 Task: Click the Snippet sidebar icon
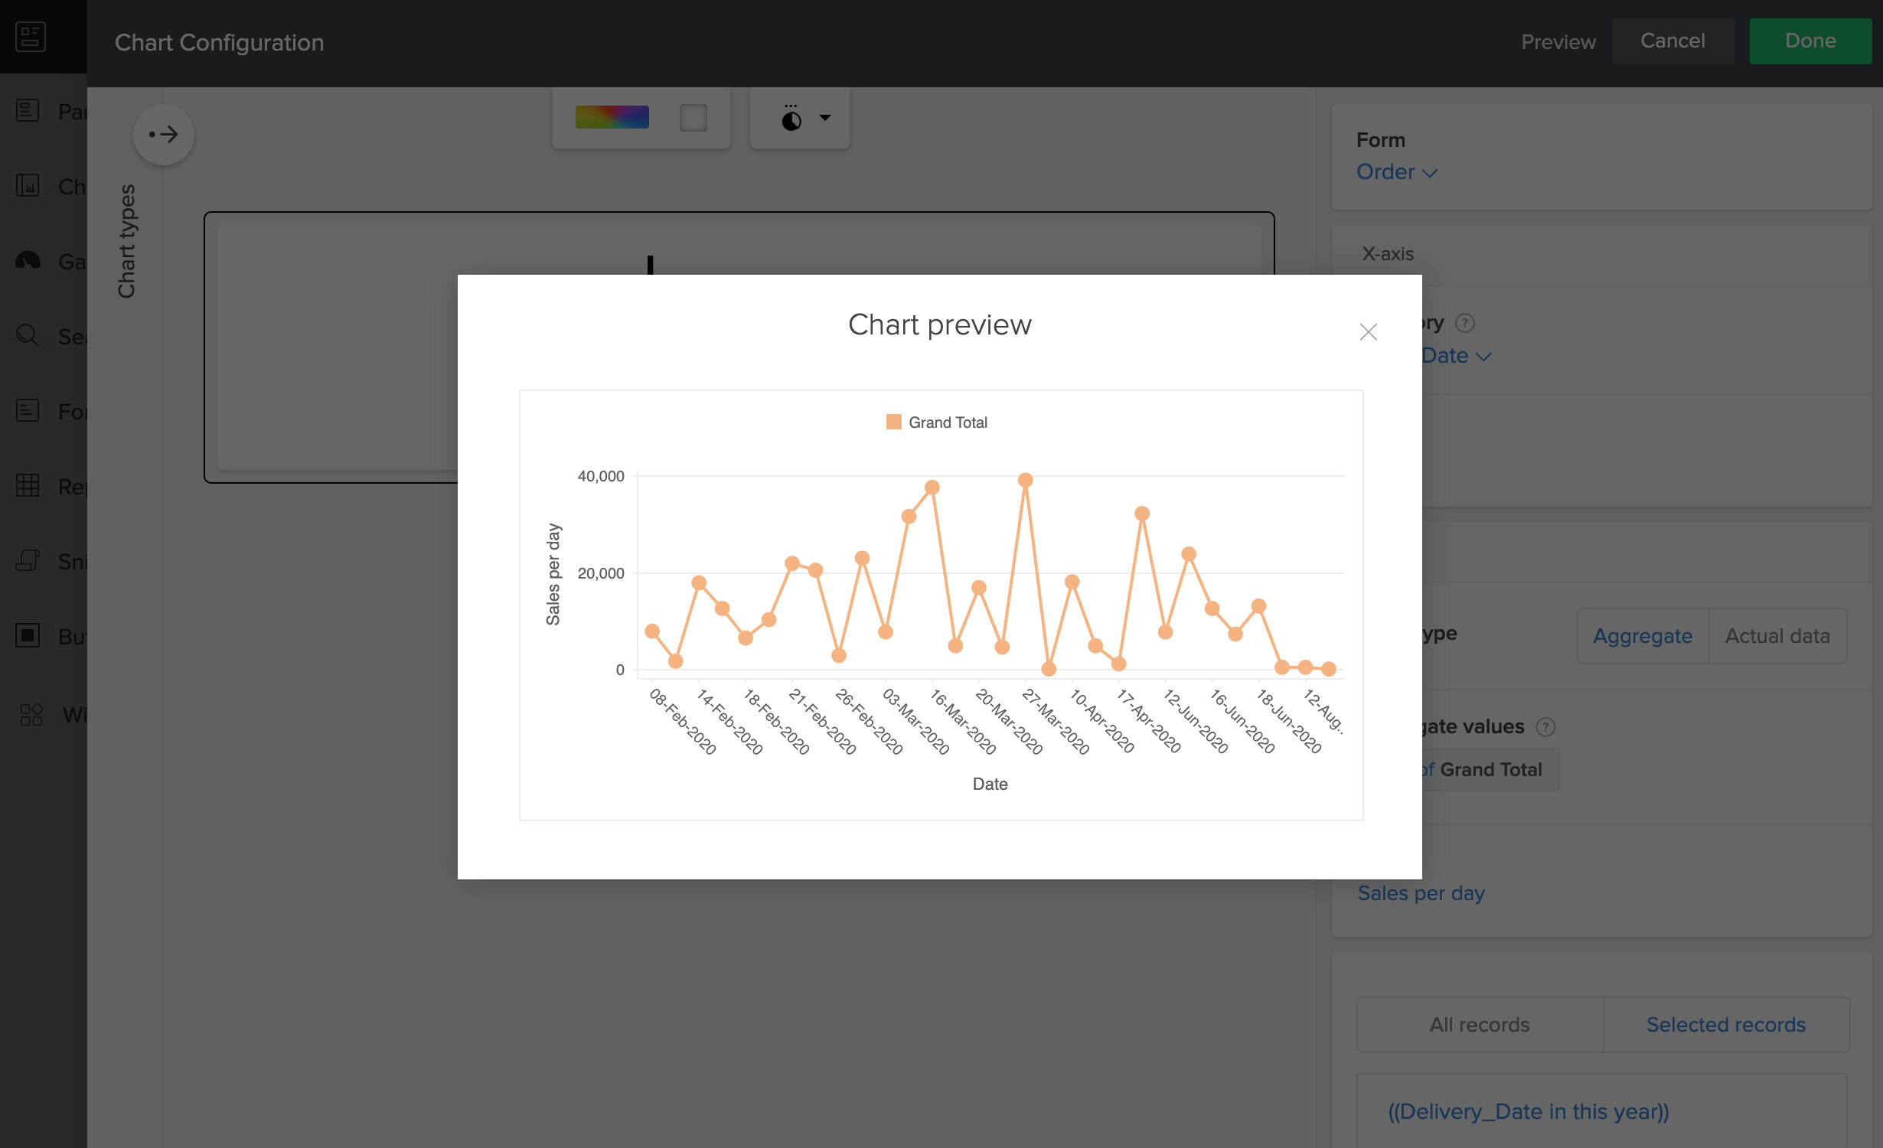pyautogui.click(x=28, y=560)
